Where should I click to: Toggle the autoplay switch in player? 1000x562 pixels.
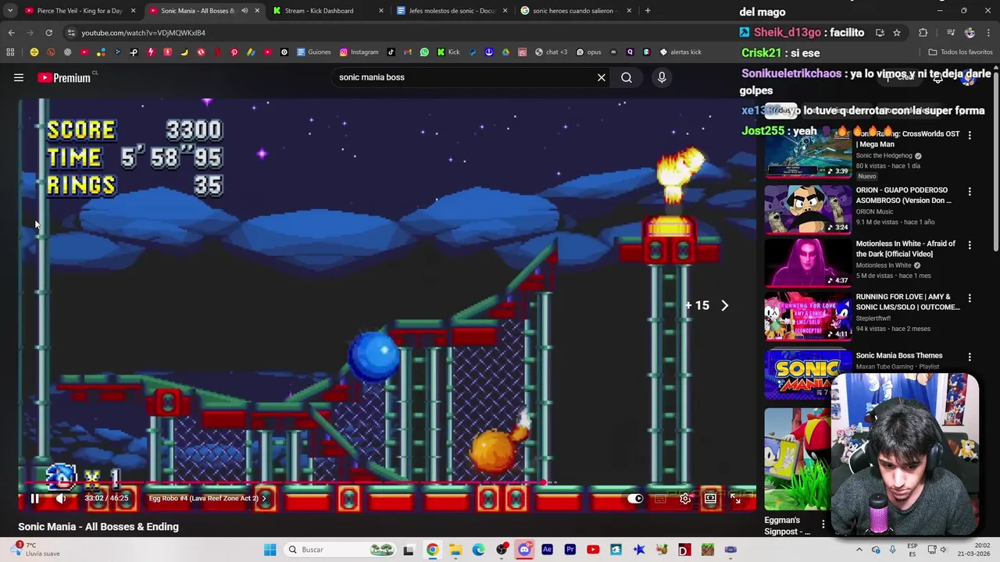pyautogui.click(x=635, y=498)
